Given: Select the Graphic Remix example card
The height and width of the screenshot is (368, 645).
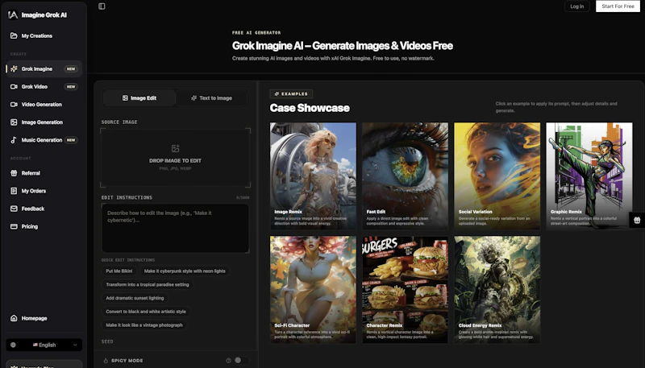Looking at the screenshot, I should [x=589, y=176].
